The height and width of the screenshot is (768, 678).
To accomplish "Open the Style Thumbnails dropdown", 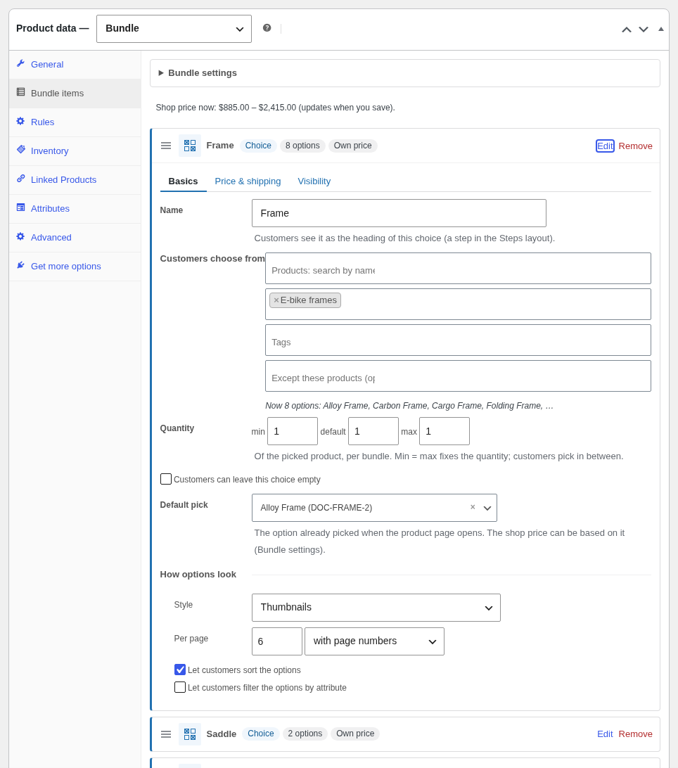I will coord(376,608).
